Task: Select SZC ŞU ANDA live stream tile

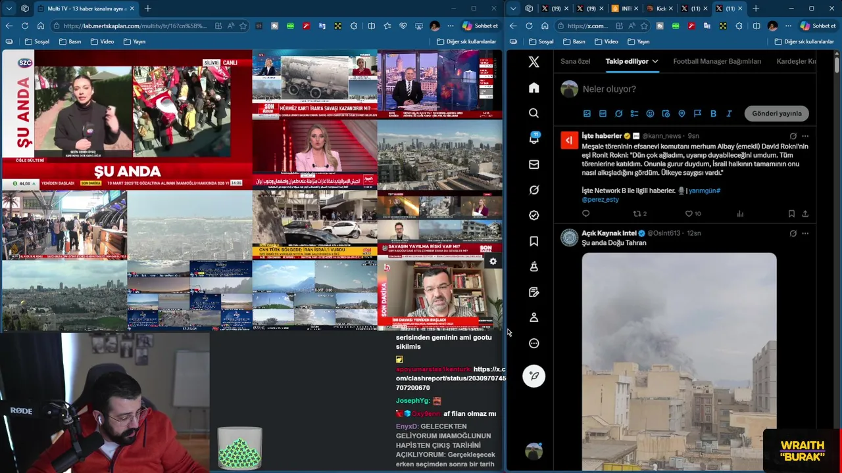Action: coord(127,120)
